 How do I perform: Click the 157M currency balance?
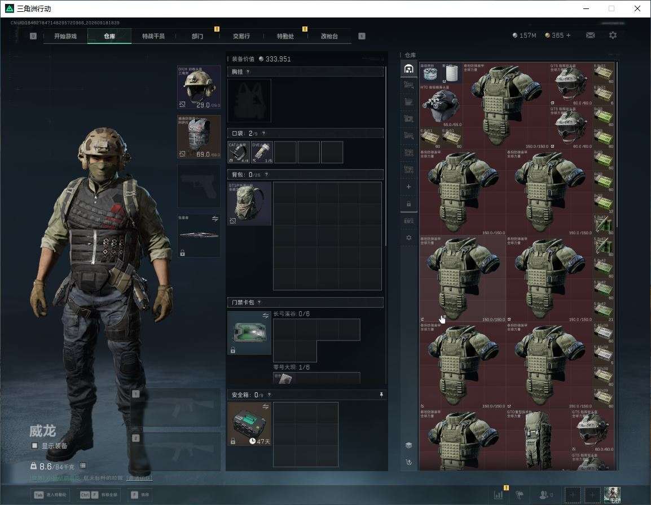pos(525,36)
